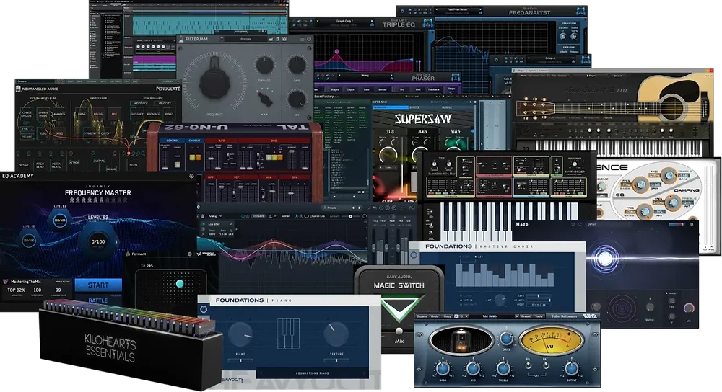This screenshot has height=392, width=722.
Task: Click the TEXTURE knob in Foundations Piano
Action: click(x=336, y=334)
